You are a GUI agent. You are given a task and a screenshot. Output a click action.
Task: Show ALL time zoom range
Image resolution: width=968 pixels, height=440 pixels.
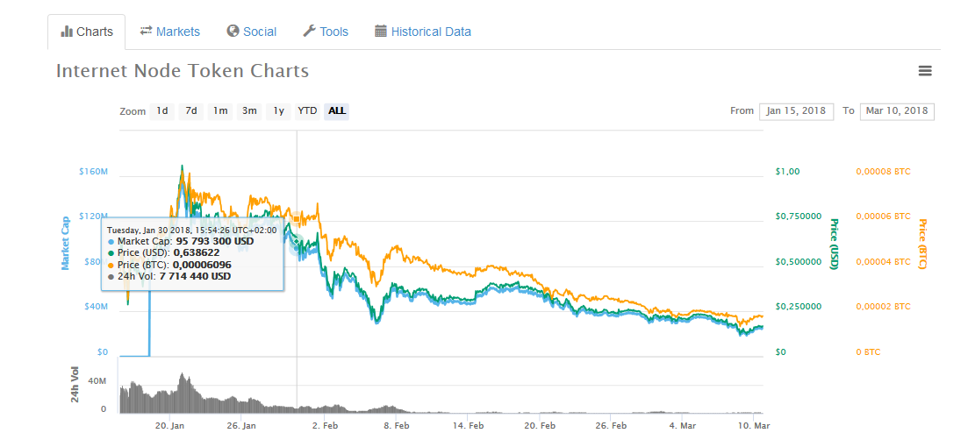[336, 110]
